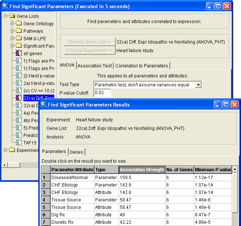Expand the Experiments tree node
This screenshot has width=241, height=226.
pyautogui.click(x=5, y=150)
